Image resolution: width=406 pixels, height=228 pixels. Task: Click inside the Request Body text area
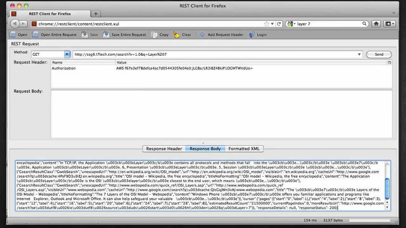pyautogui.click(x=221, y=114)
